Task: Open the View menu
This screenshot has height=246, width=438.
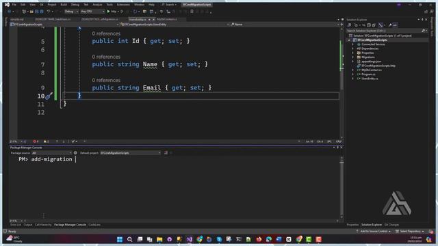Action: click(32, 5)
